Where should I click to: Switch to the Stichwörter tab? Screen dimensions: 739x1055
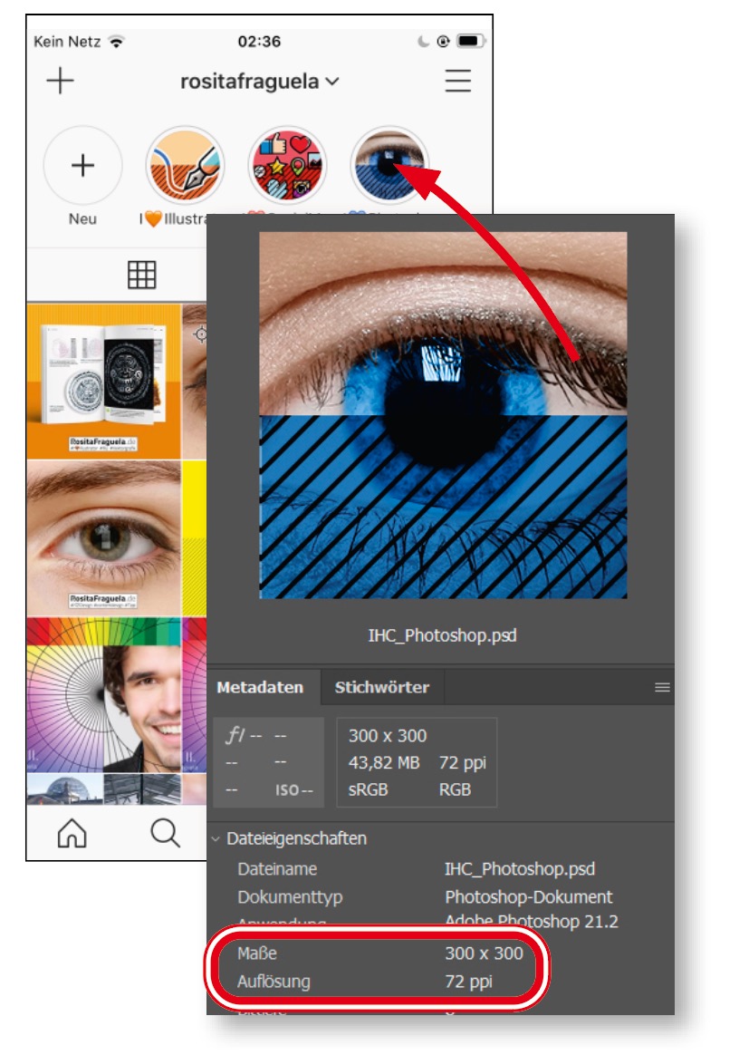(x=382, y=687)
